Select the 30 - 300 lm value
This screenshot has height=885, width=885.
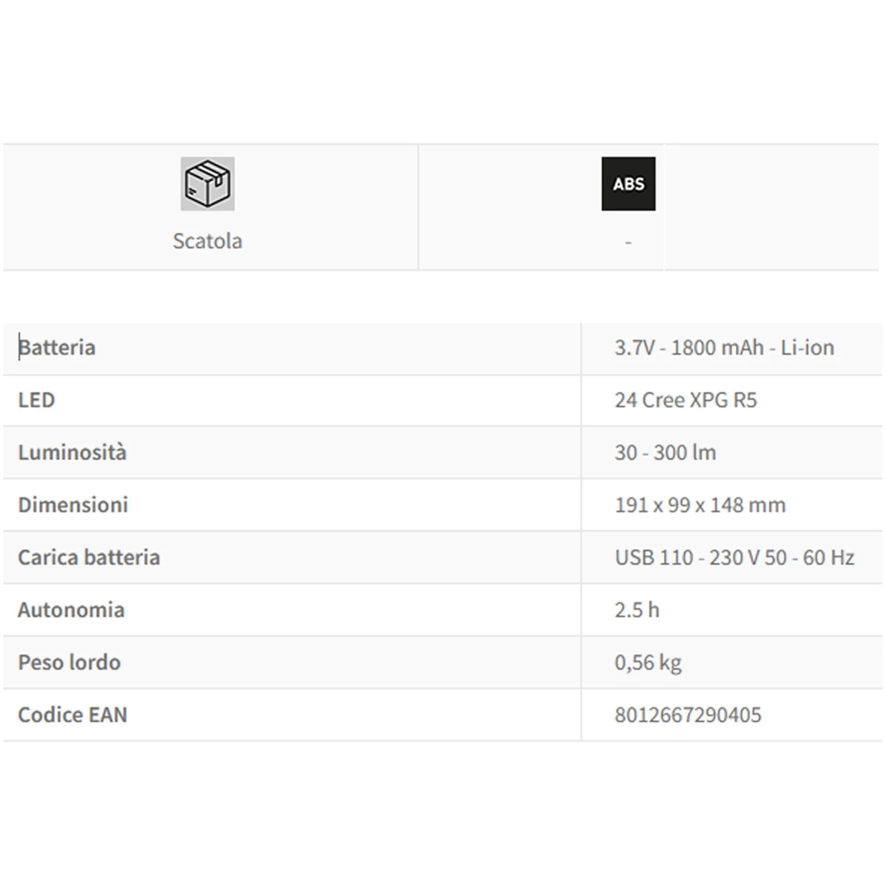pyautogui.click(x=665, y=452)
